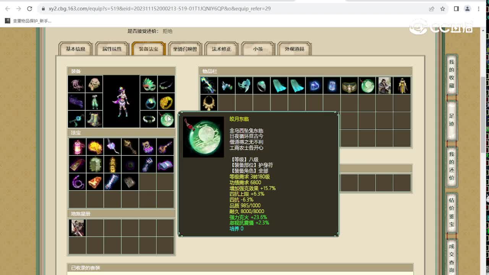Open the browser side panel icon
The height and width of the screenshot is (275, 489).
point(456,8)
